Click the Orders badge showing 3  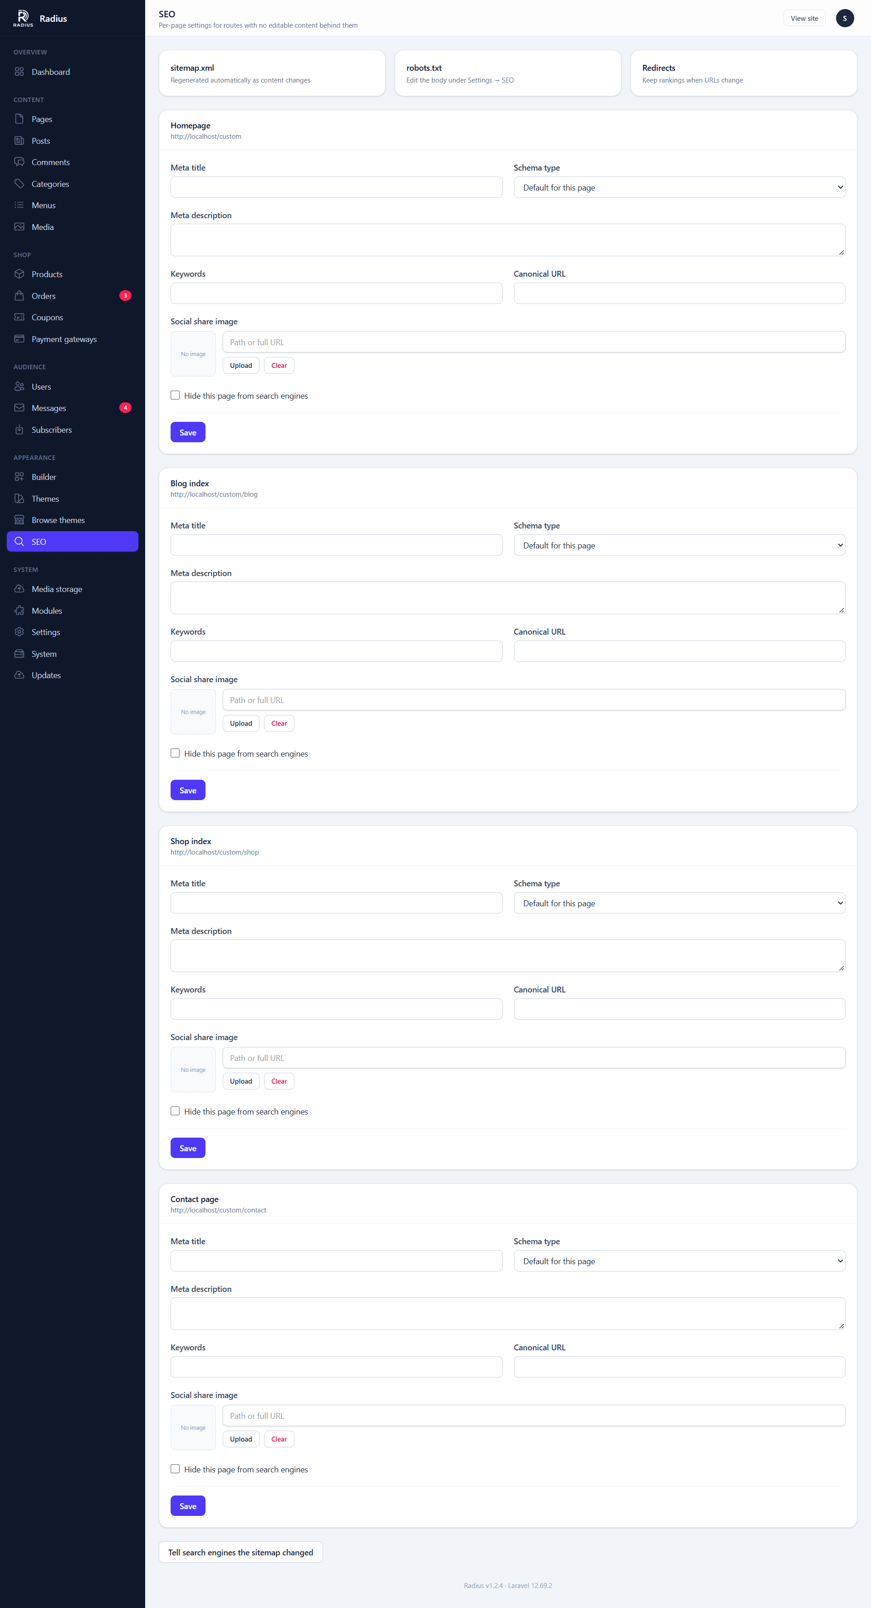point(126,296)
